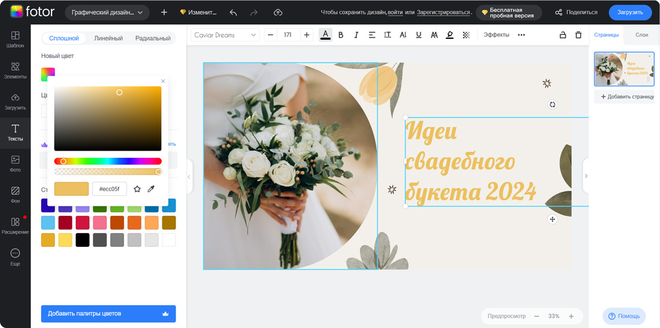
Task: Click Добавить страницу to add a page
Action: pos(624,96)
